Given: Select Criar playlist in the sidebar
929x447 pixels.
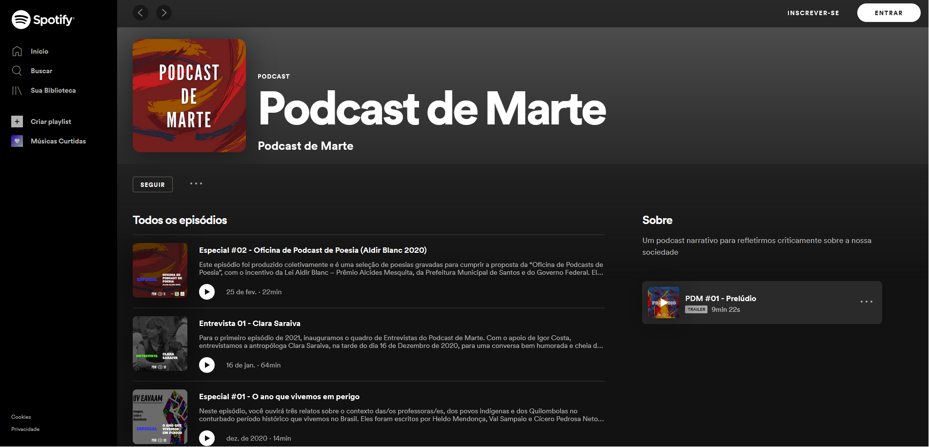Looking at the screenshot, I should click(51, 122).
